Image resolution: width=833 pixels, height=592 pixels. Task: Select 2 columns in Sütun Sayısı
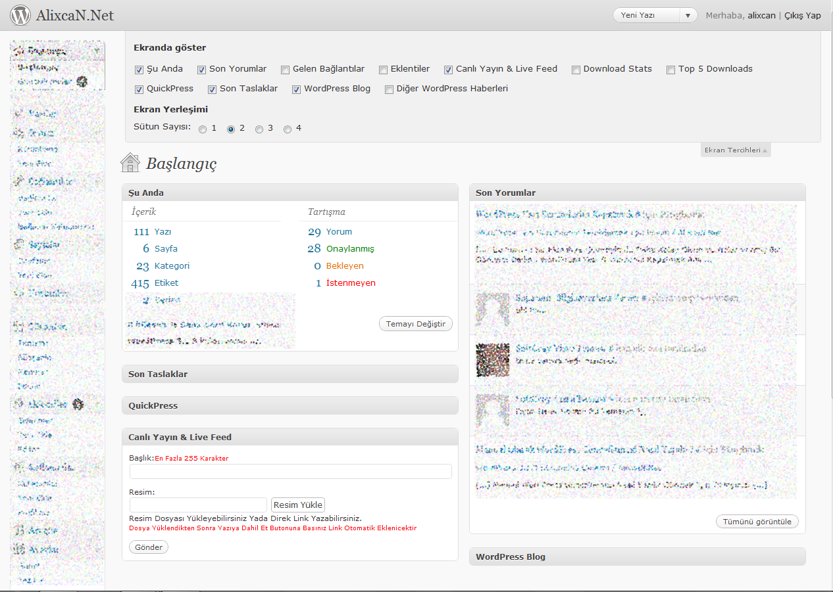click(231, 129)
